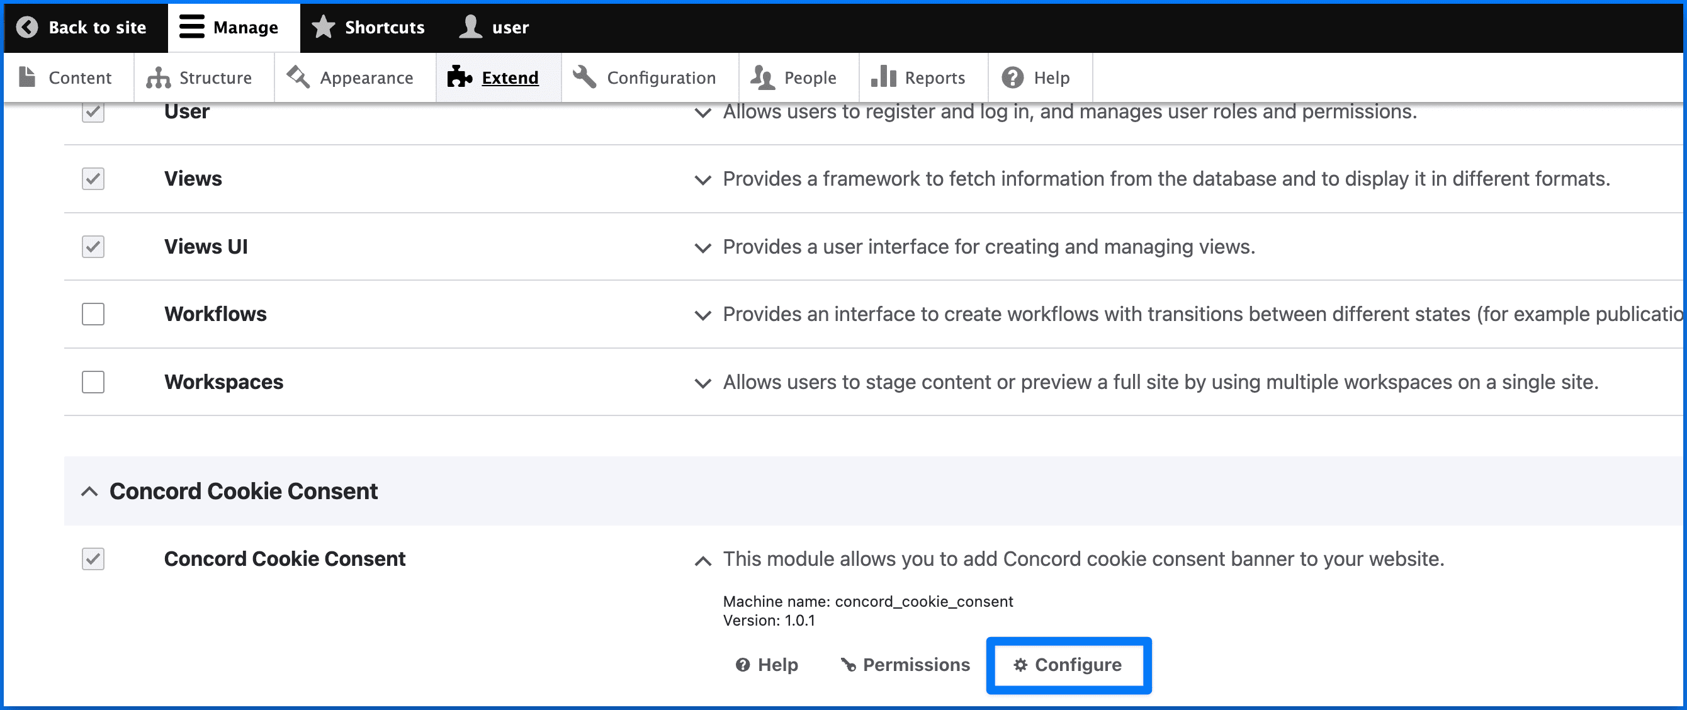Enable the Workflows module checkbox
This screenshot has width=1687, height=710.
[93, 314]
